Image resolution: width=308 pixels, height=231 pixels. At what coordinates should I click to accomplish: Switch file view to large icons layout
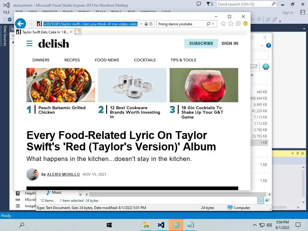click(267, 200)
